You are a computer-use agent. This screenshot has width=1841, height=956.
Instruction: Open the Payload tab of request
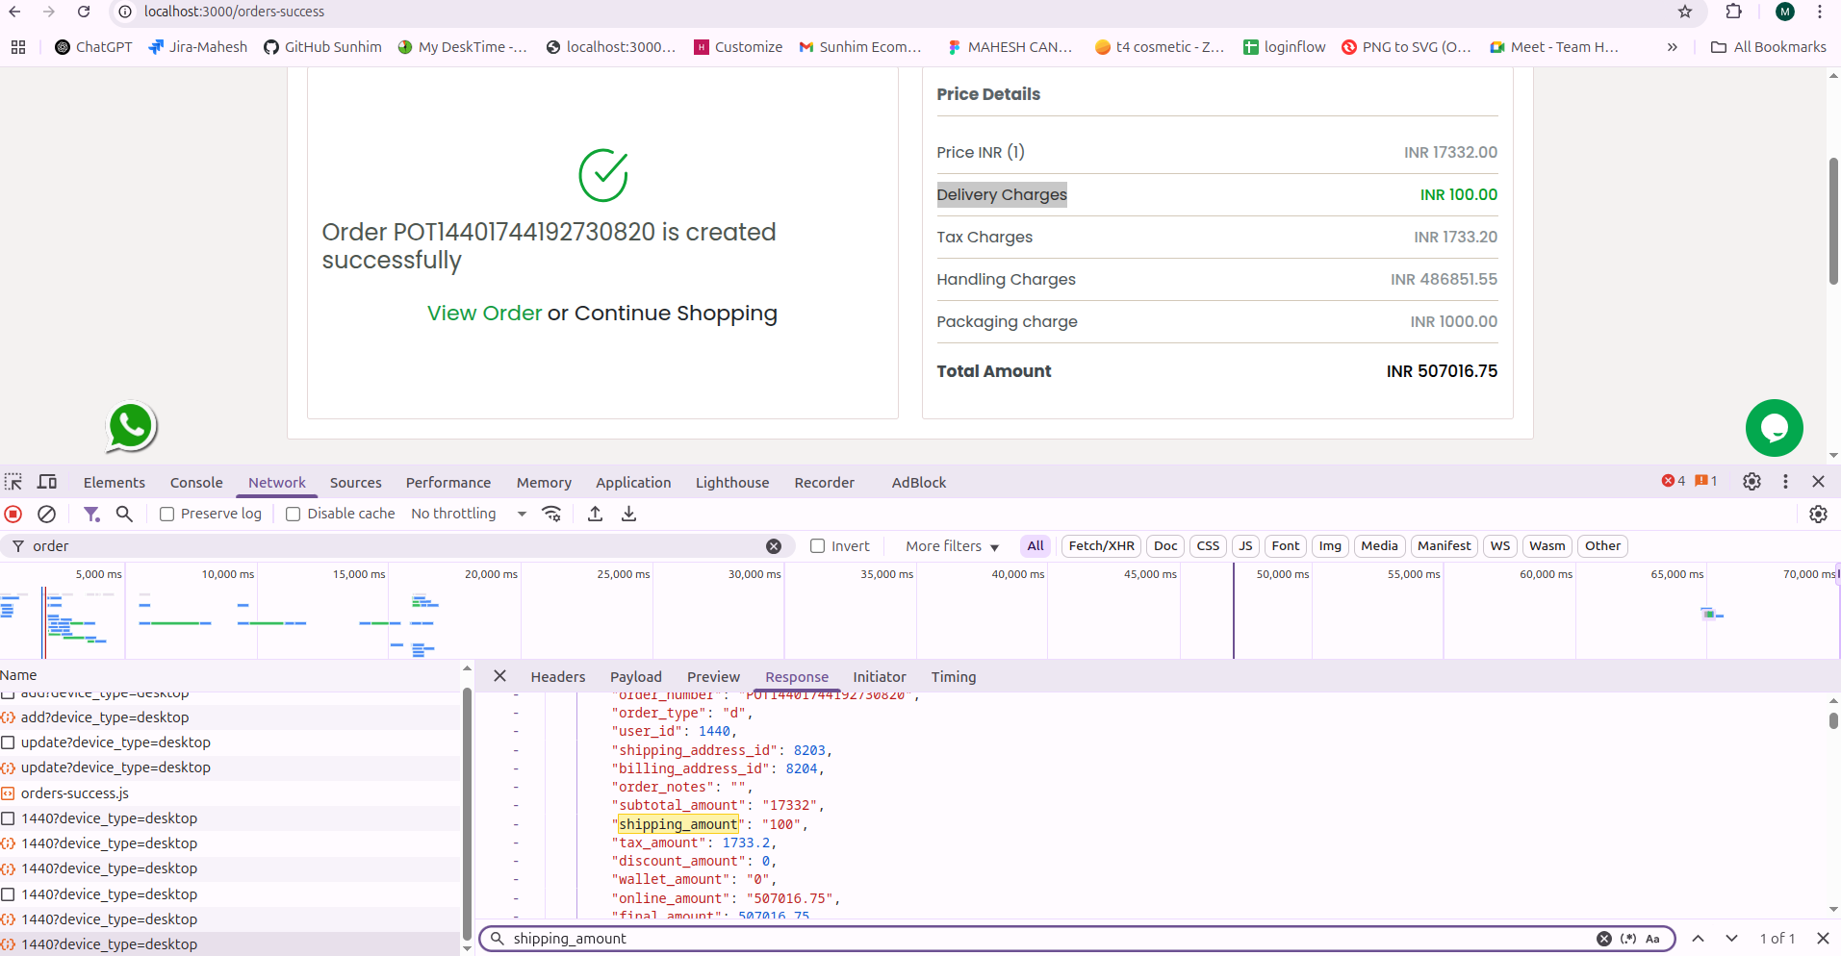636,677
